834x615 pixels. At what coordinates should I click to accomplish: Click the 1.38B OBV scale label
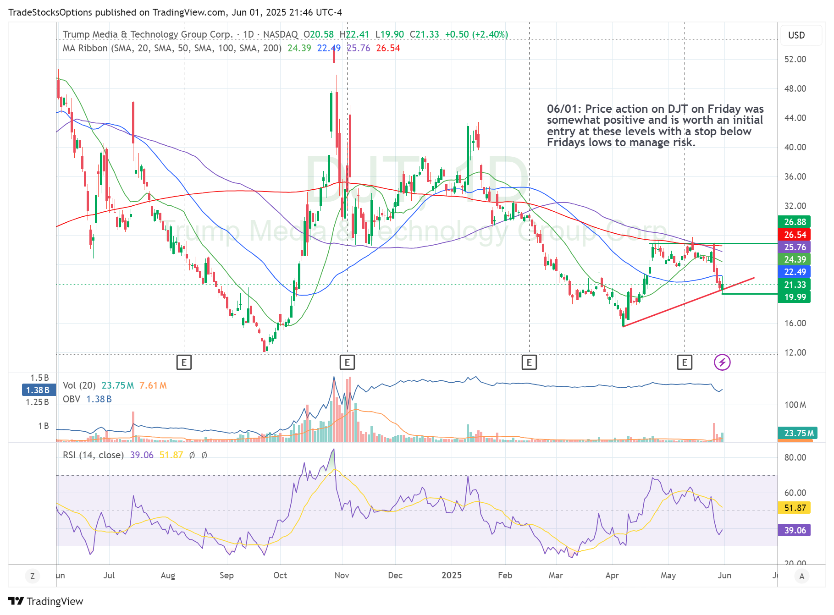pyautogui.click(x=38, y=390)
